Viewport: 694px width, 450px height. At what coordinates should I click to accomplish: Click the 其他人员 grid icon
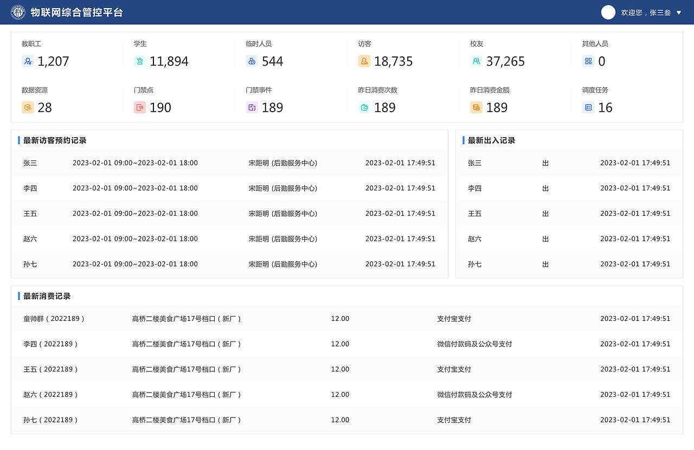[x=588, y=61]
